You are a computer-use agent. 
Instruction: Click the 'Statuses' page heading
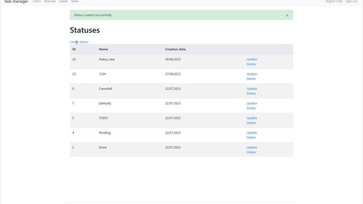(85, 30)
